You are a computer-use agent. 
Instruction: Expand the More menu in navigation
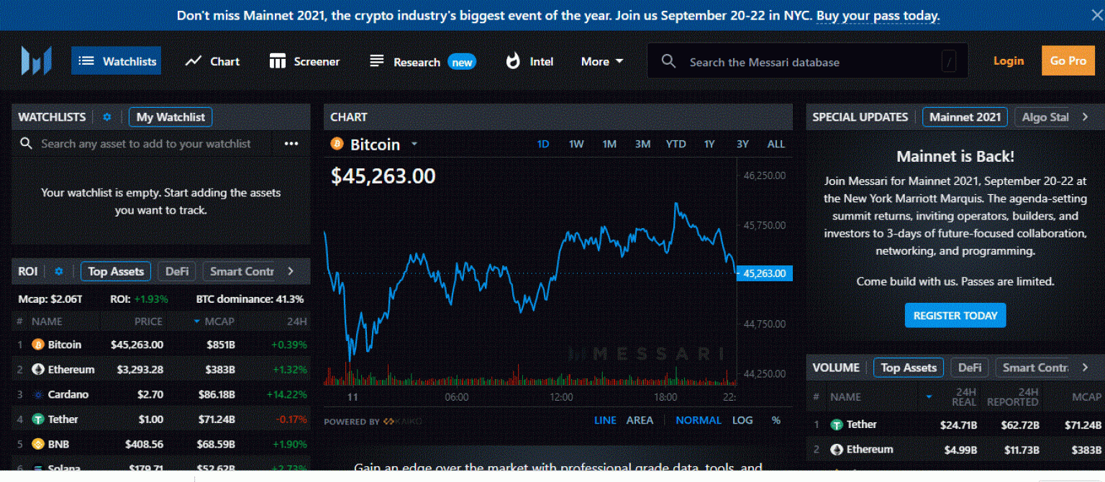[602, 62]
